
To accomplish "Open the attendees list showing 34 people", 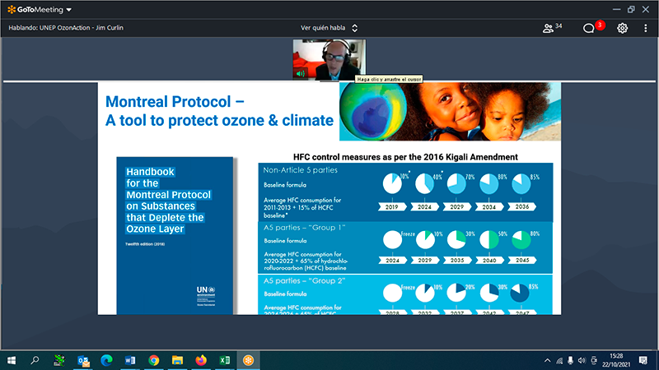I will [x=552, y=28].
